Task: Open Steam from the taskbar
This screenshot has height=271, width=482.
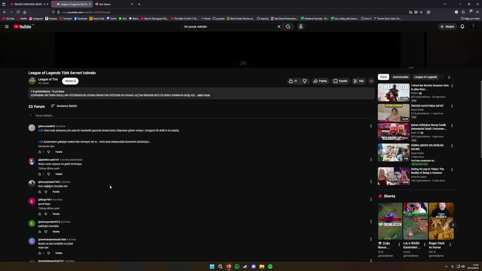Action: (245, 266)
